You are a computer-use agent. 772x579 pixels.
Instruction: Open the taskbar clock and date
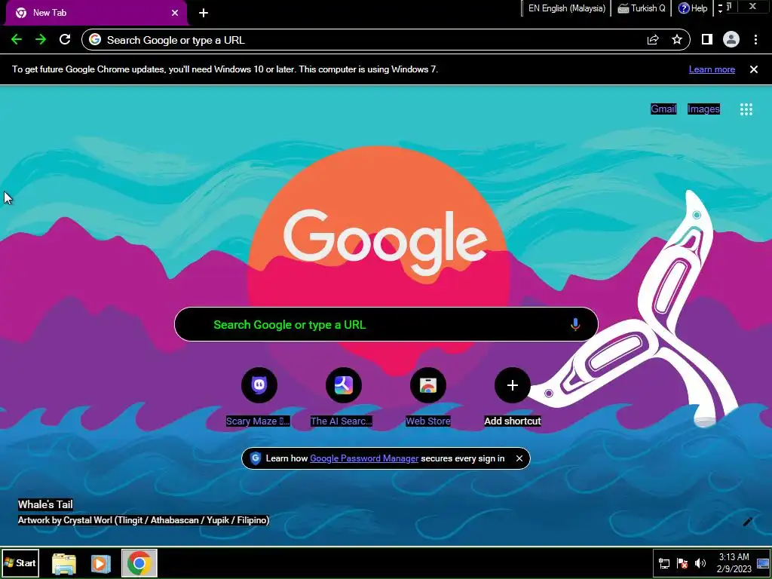pos(734,563)
